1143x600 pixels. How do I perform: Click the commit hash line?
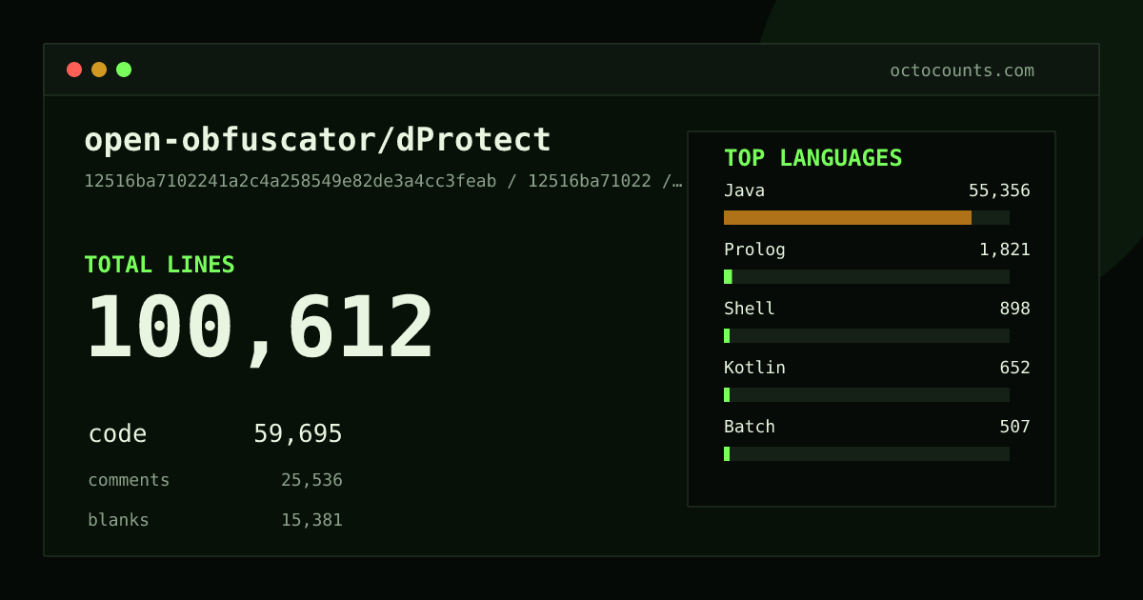[x=384, y=181]
